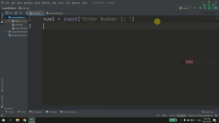Expand External Libraries node
Screen dimensions: 219x123
6,32
